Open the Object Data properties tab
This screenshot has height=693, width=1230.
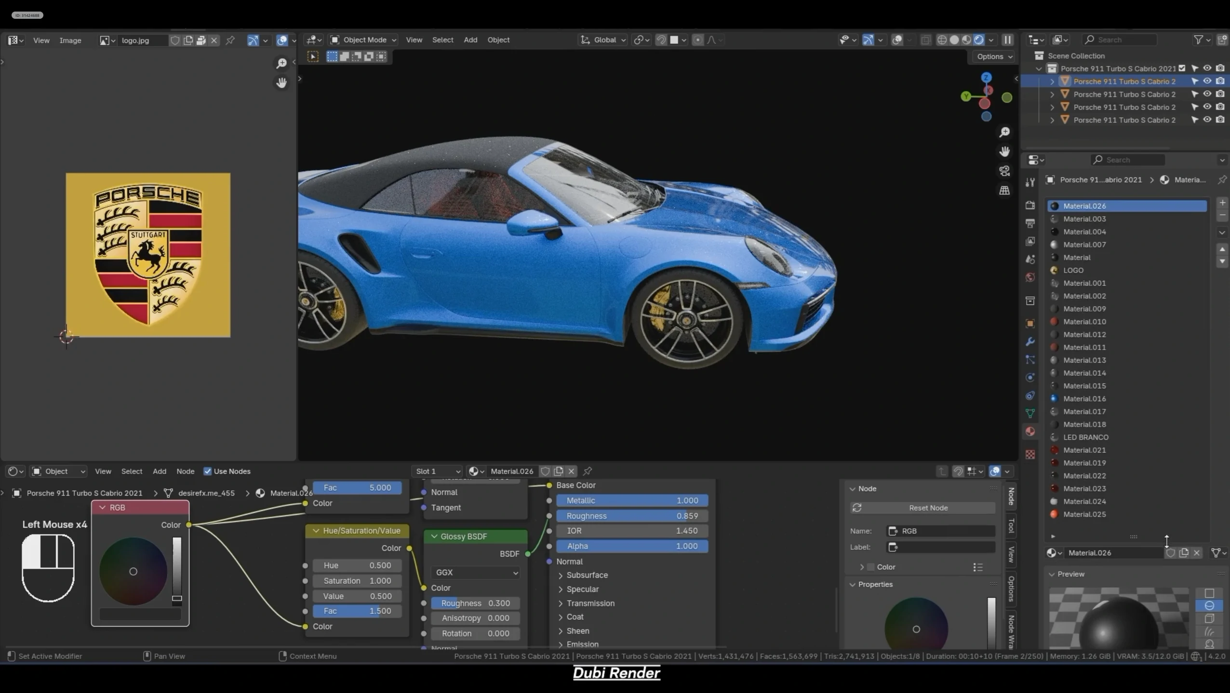1030,413
